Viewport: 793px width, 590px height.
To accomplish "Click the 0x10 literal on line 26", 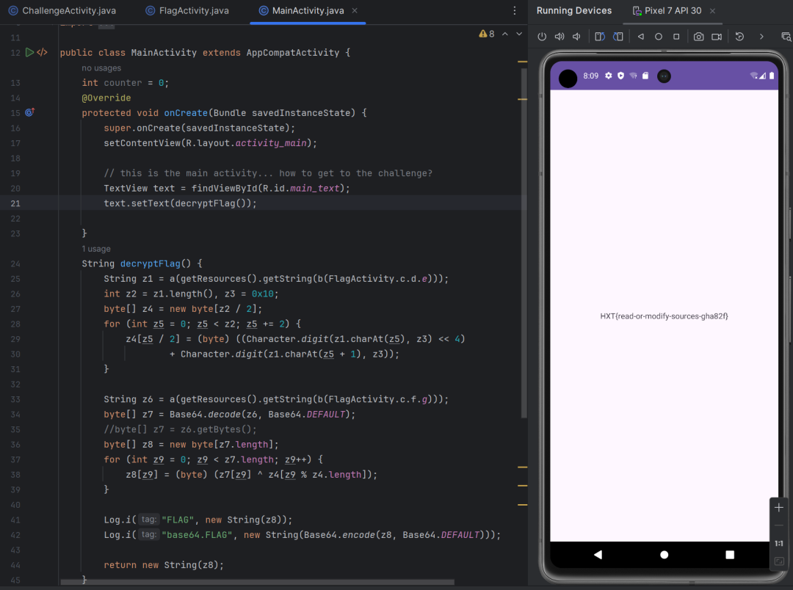I will tap(262, 294).
